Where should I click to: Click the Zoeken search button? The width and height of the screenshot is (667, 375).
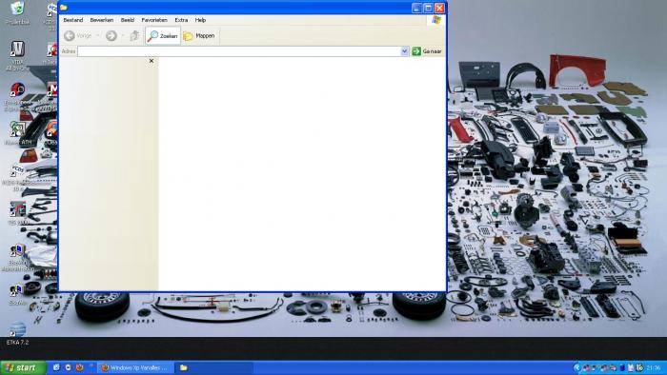click(x=163, y=36)
